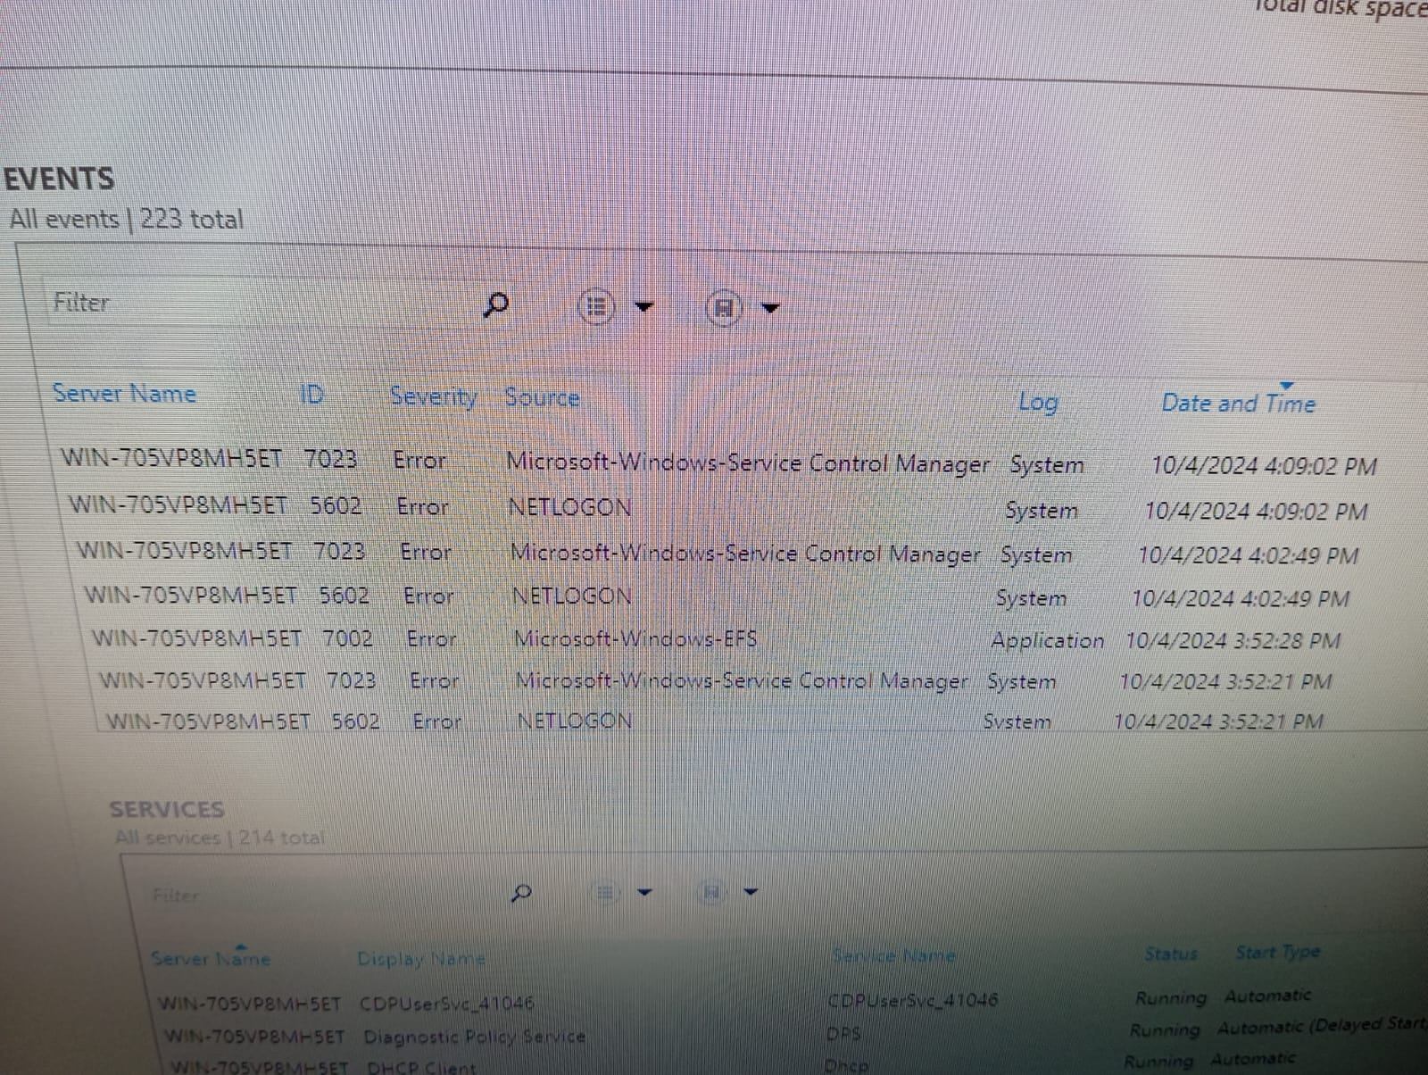Click the search icon in the Events filter bar
The image size is (1428, 1075).
click(x=496, y=305)
